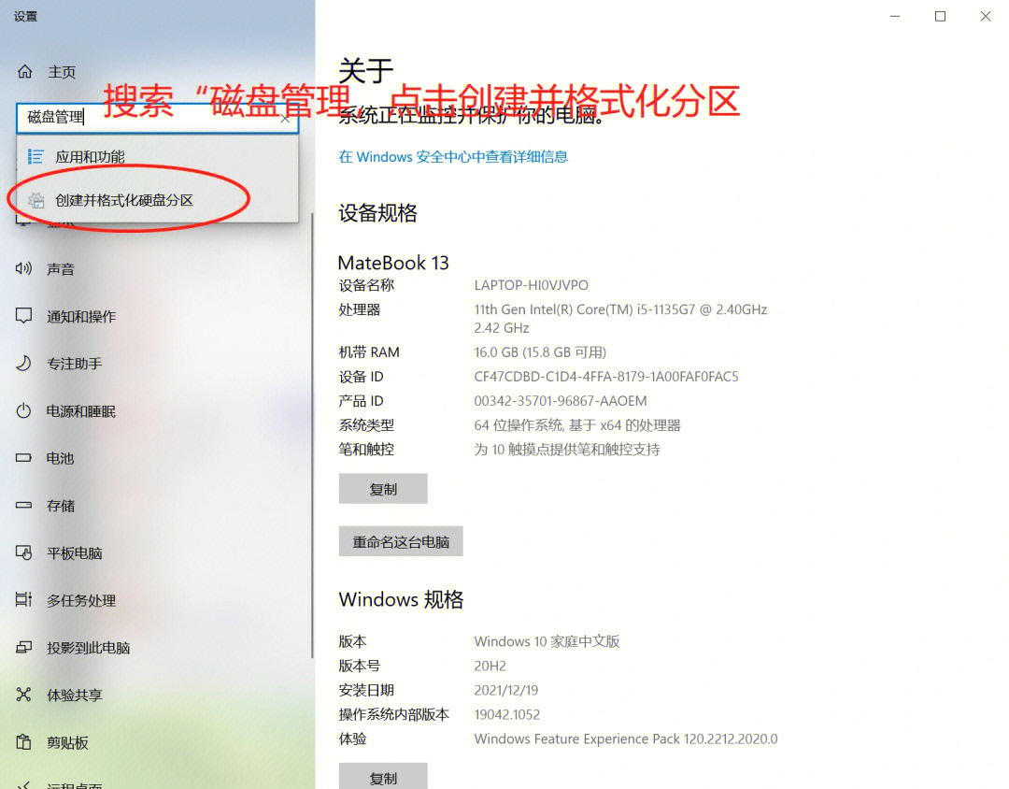Clear the search box with X
The height and width of the screenshot is (789, 1009).
(285, 119)
